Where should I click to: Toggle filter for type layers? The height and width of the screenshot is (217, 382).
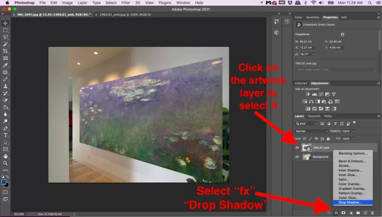(335, 124)
